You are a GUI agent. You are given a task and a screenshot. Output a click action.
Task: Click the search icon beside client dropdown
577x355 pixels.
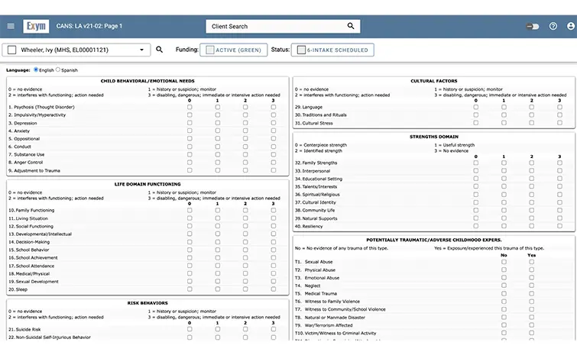[x=160, y=50]
